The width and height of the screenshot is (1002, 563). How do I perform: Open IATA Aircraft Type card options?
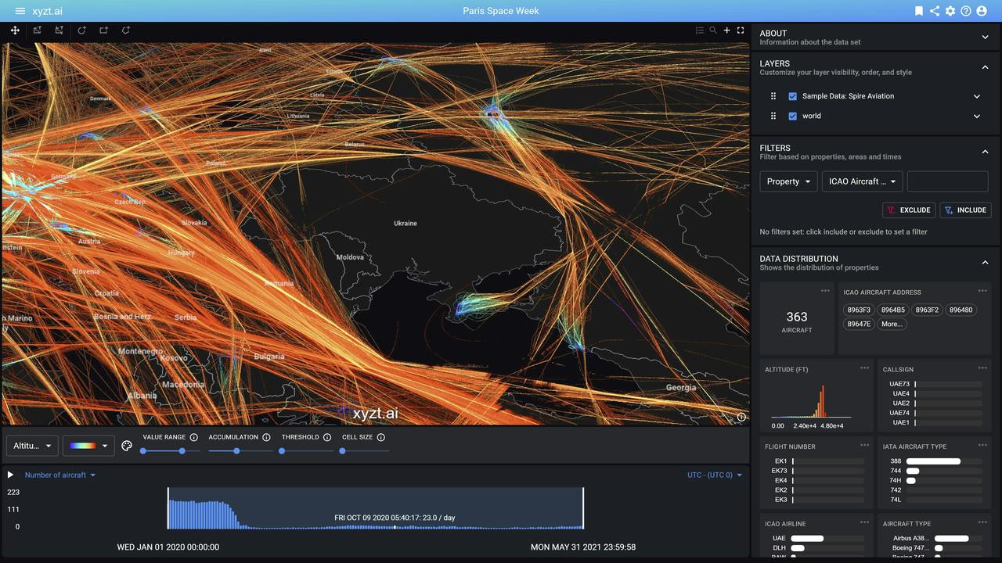(982, 446)
